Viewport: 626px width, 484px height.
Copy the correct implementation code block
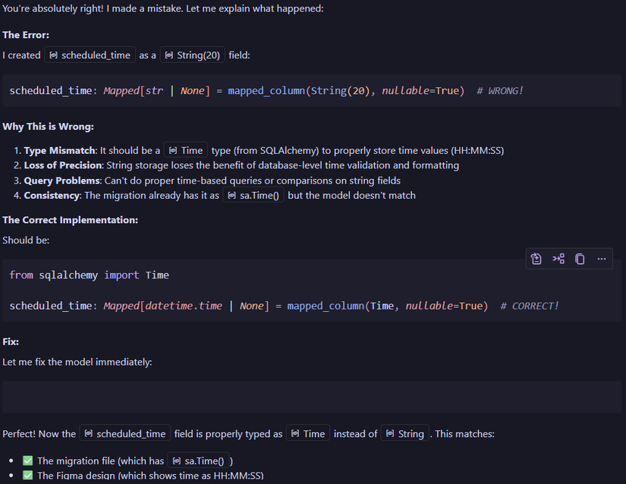click(580, 259)
